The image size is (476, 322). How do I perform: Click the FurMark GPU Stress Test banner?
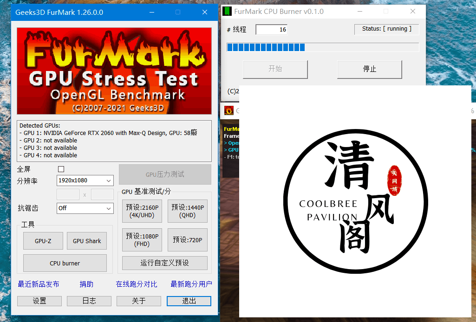[x=114, y=71]
